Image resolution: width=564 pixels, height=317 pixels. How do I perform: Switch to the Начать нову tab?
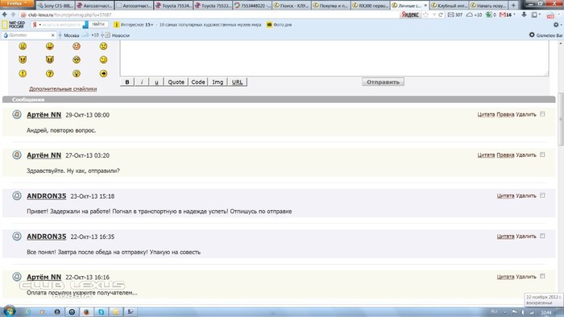(488, 6)
